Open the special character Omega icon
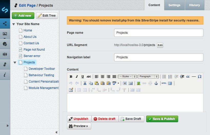 pyautogui.click(x=199, y=76)
